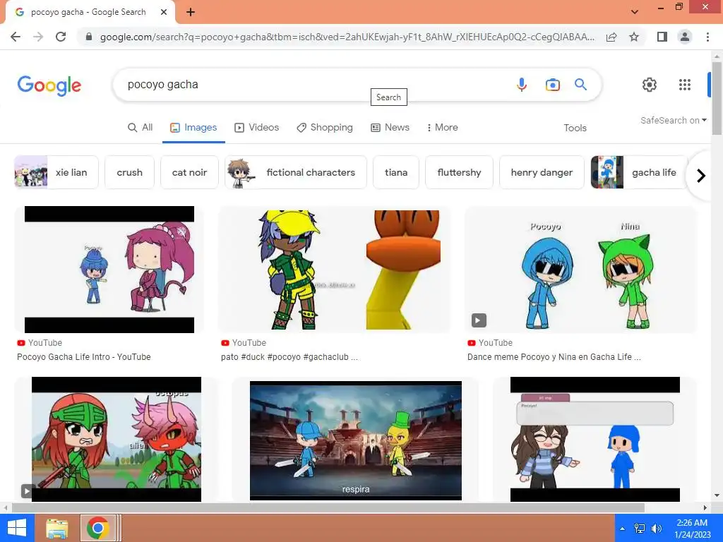The image size is (723, 542).
Task: Click Dance meme Pocoyo y Nina link
Action: [554, 357]
